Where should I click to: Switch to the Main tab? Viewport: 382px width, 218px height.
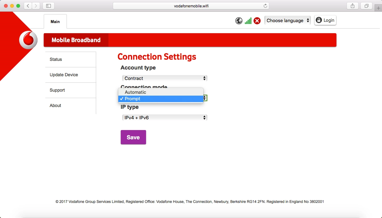click(x=55, y=22)
